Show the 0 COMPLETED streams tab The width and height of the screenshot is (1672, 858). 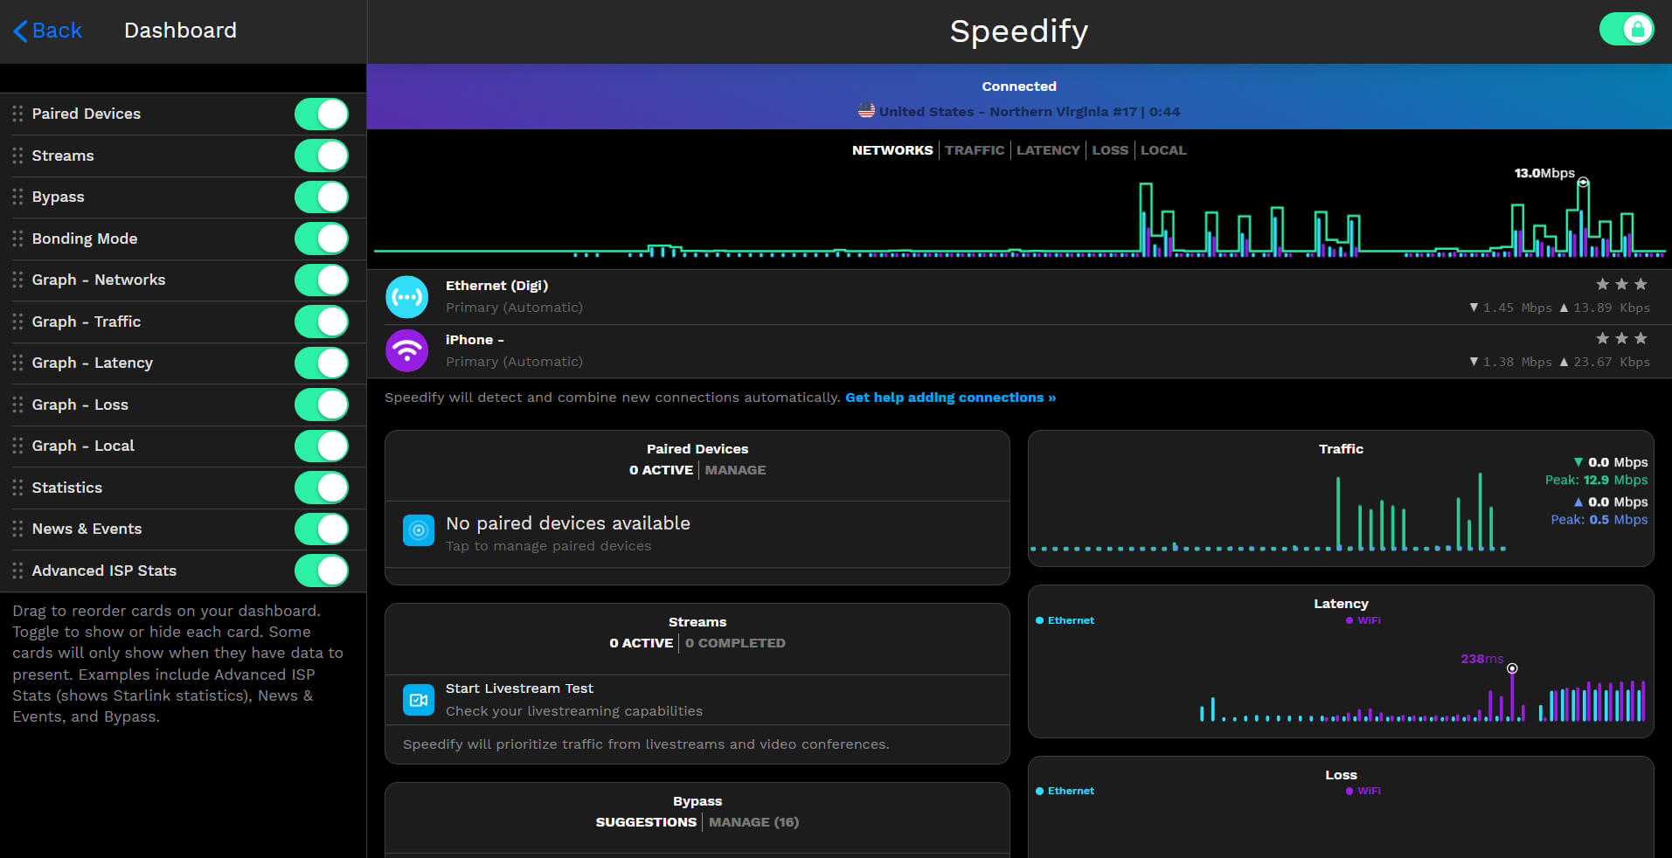[735, 643]
